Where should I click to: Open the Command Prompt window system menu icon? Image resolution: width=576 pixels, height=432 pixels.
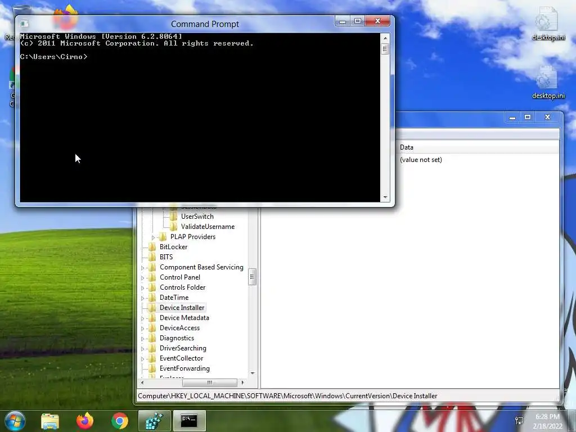click(x=25, y=24)
